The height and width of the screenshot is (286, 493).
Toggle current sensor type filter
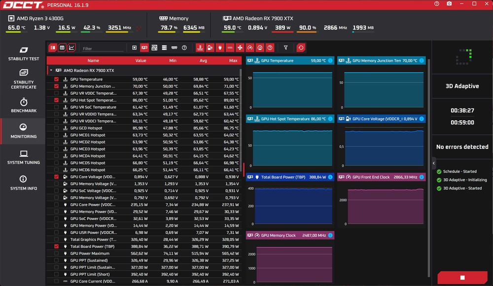[x=230, y=48]
